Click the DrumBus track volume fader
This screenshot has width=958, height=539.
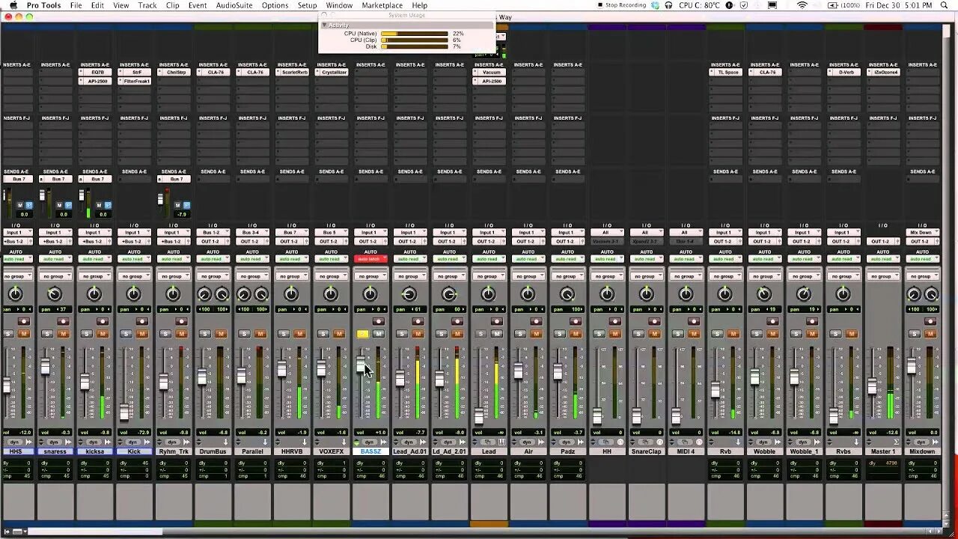click(202, 377)
